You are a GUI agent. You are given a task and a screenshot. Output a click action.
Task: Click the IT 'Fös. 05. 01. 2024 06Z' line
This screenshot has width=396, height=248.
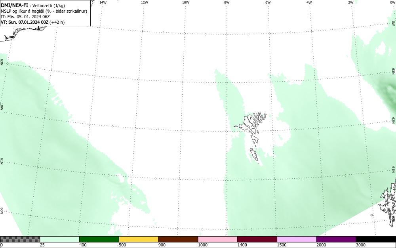(25, 17)
